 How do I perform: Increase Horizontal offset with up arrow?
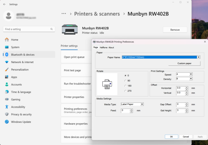pyautogui.click(x=187, y=87)
